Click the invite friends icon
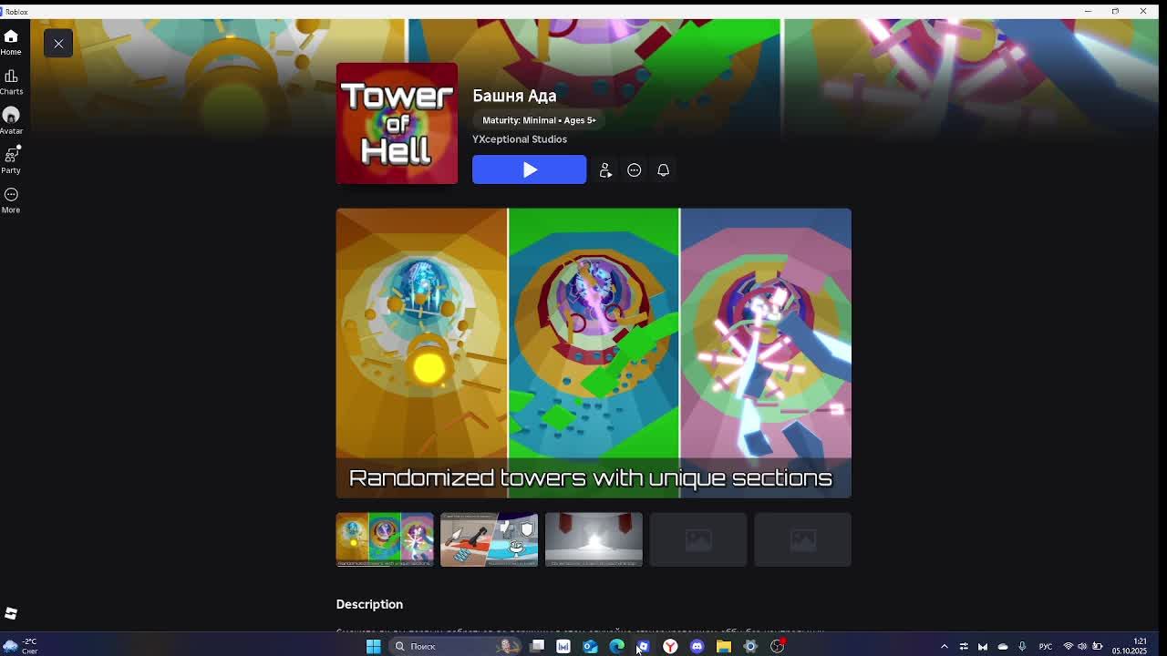The image size is (1167, 656). (605, 170)
